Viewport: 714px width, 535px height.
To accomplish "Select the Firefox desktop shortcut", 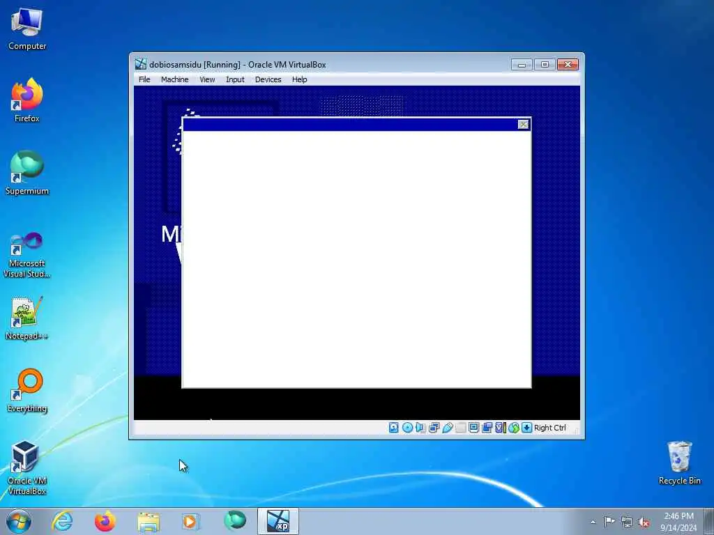I will [27, 100].
